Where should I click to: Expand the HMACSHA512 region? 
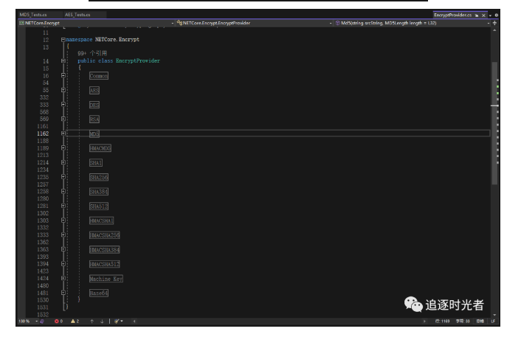click(x=63, y=264)
